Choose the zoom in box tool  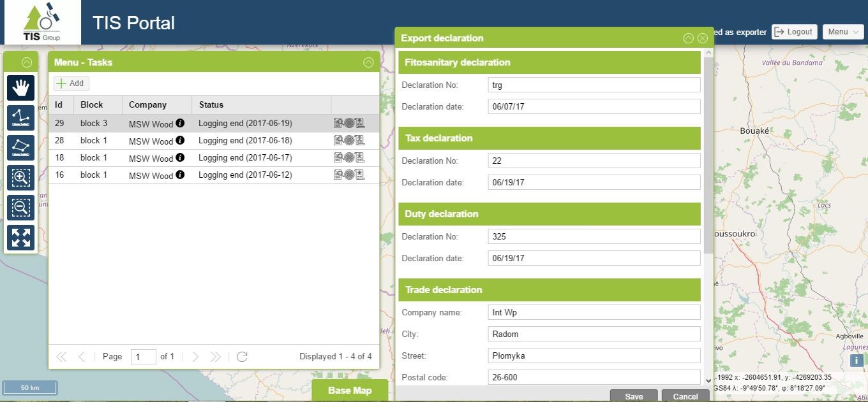20,178
